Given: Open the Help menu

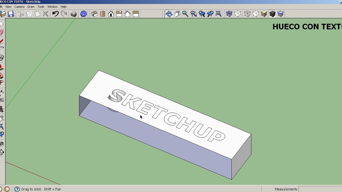Looking at the screenshot, I should (x=64, y=7).
